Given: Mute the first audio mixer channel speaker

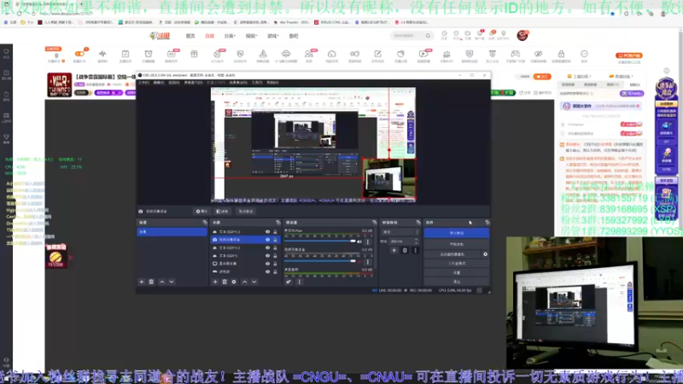Looking at the screenshot, I should click(x=359, y=241).
